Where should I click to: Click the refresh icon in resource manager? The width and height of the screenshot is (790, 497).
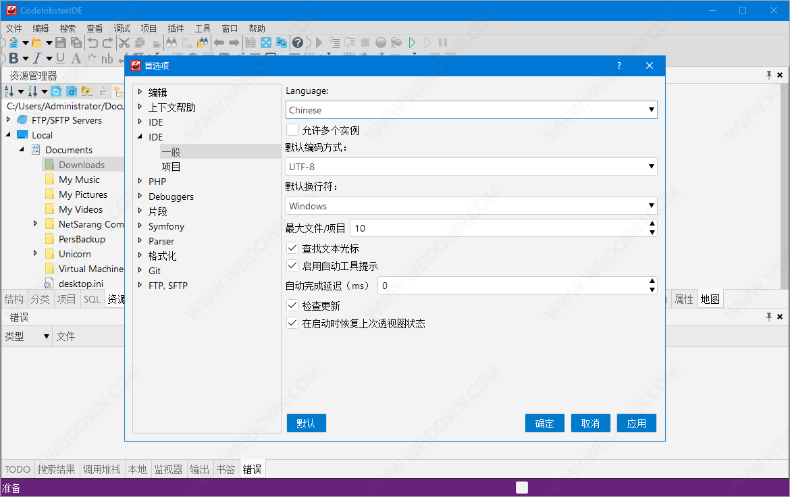[56, 91]
